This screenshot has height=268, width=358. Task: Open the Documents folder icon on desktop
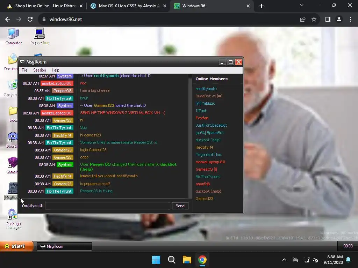[11, 62]
